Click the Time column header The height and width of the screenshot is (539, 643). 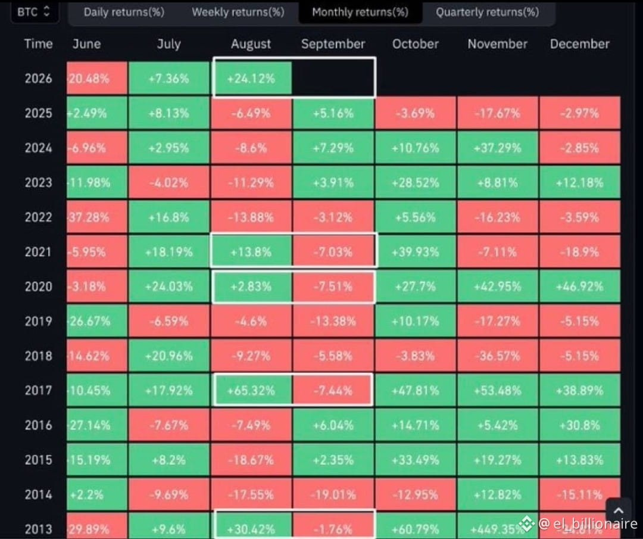coord(39,44)
